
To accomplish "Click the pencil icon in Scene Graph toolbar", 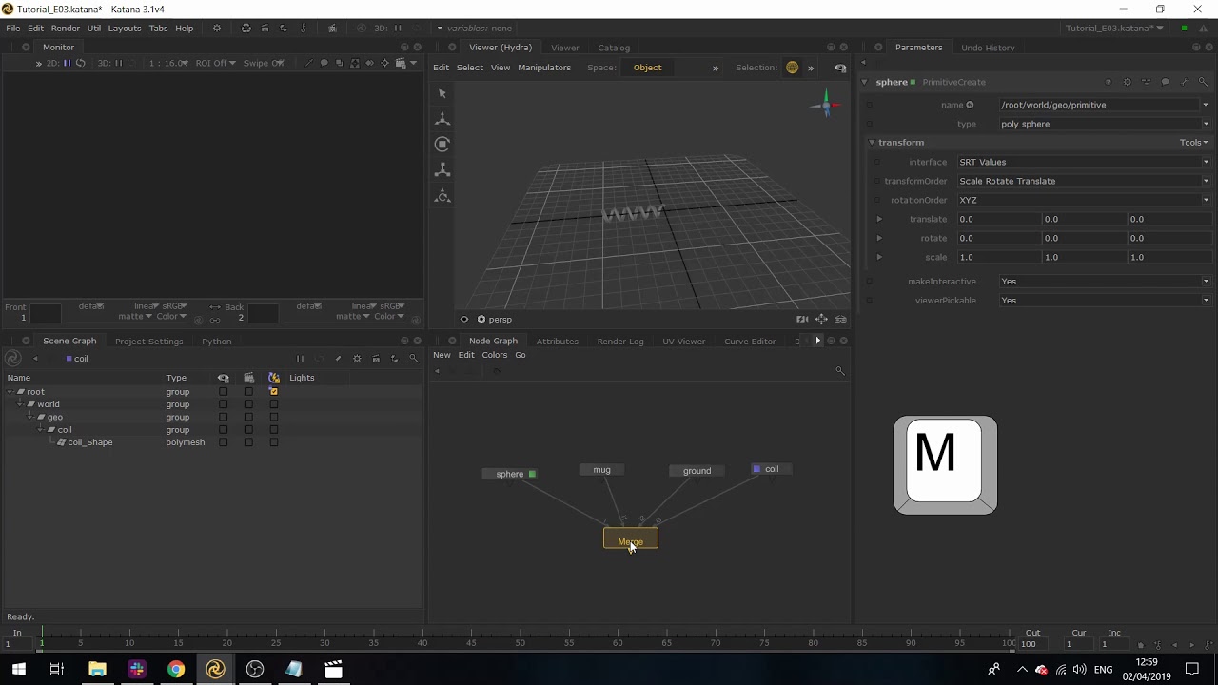I will coord(338,359).
